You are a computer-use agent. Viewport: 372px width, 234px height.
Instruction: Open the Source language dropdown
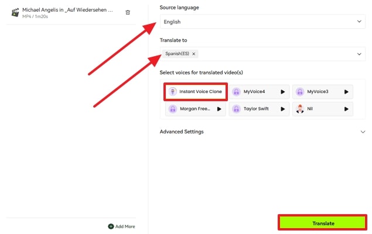(262, 22)
